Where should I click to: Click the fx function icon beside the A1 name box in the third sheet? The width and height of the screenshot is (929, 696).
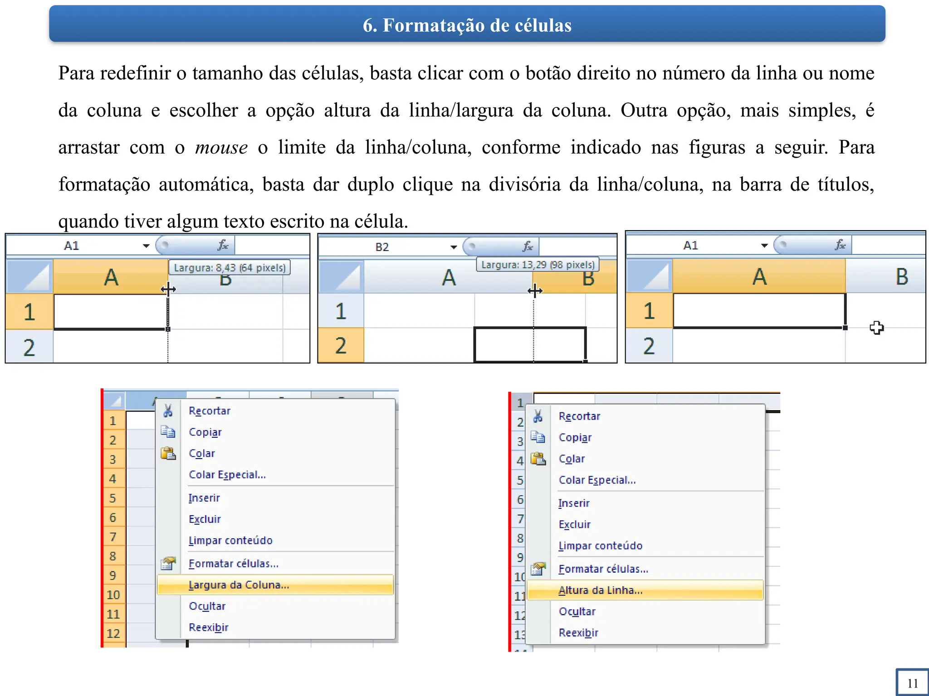[x=840, y=245]
